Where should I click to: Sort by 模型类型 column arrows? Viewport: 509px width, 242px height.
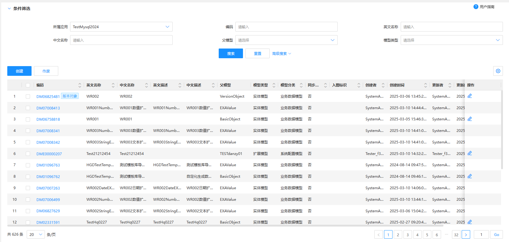click(274, 85)
